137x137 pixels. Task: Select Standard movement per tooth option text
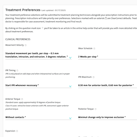tap(37, 55)
